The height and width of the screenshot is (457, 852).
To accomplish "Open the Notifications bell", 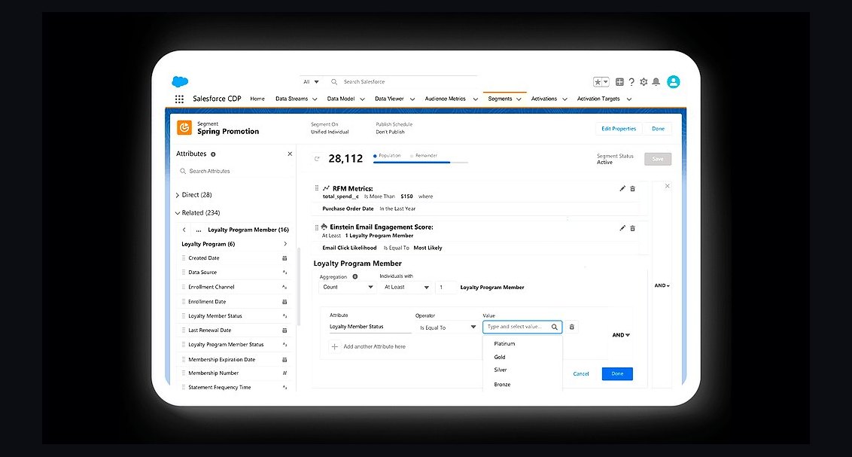I will [656, 82].
